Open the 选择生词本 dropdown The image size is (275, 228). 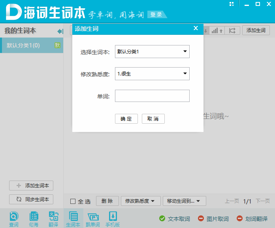(152, 51)
